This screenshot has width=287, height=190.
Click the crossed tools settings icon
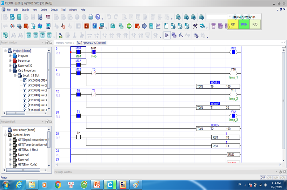pyautogui.click(x=195, y=26)
